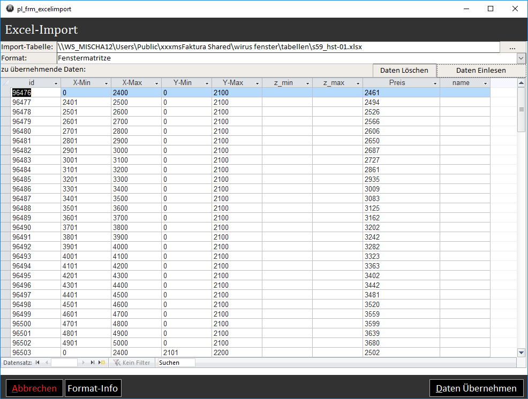Grab the vertical scrollbar thumb

pyautogui.click(x=521, y=109)
